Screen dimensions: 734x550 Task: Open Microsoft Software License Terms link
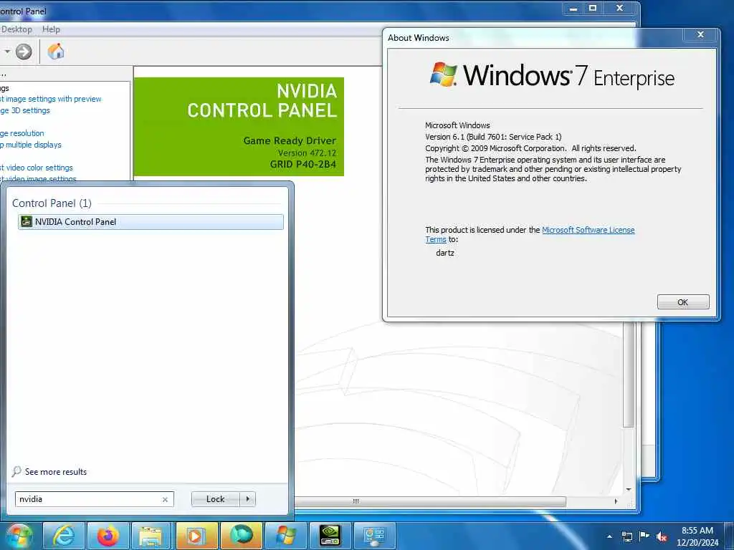(x=588, y=230)
